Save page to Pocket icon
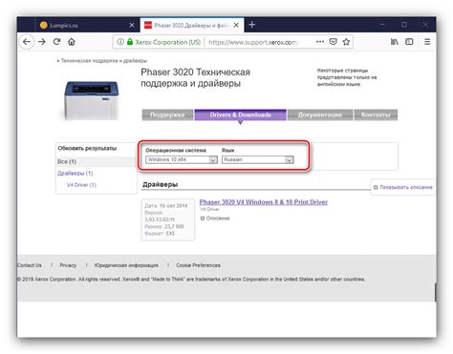 (334, 42)
